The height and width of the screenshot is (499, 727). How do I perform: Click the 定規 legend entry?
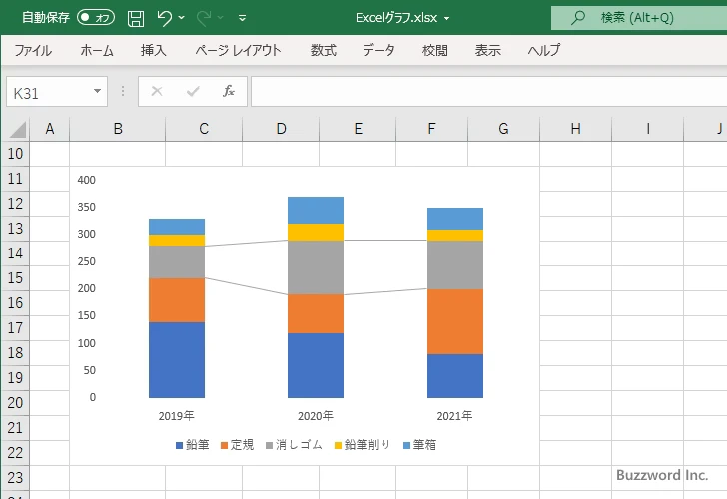tap(238, 445)
